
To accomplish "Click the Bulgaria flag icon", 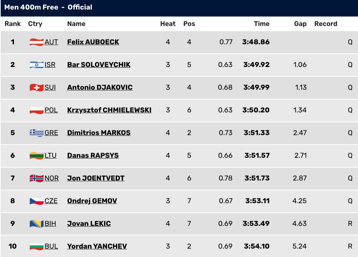I will tap(37, 246).
